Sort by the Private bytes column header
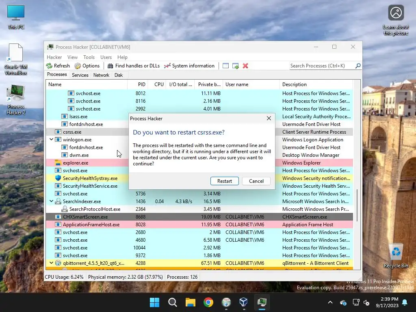This screenshot has width=416, height=312. point(209,84)
